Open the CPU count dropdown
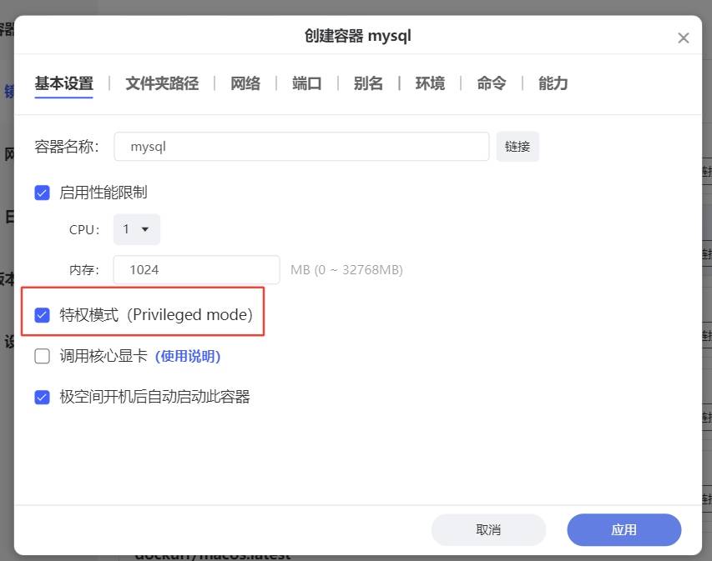712x561 pixels. [x=136, y=229]
